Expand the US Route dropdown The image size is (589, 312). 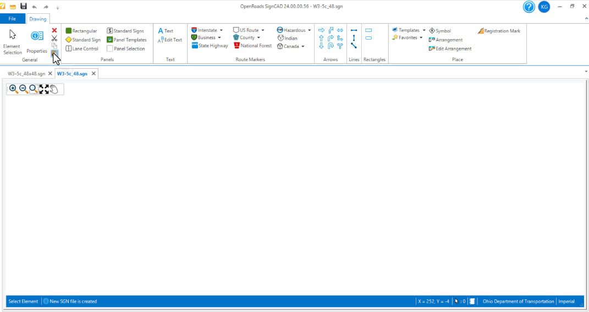(262, 30)
